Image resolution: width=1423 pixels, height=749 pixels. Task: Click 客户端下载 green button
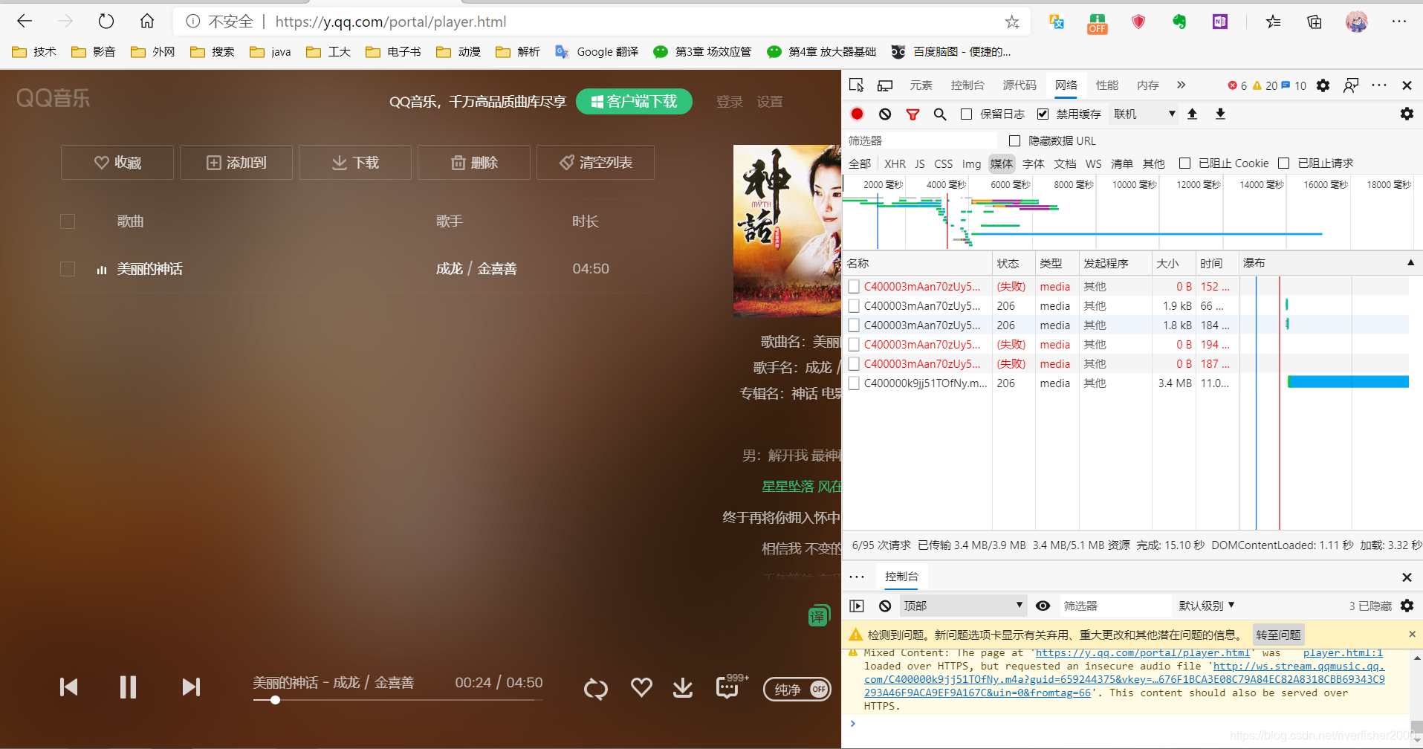[x=634, y=101]
